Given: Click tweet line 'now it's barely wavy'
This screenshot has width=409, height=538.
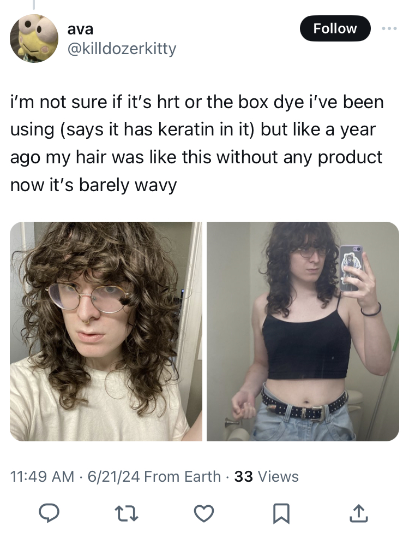Looking at the screenshot, I should point(93,185).
